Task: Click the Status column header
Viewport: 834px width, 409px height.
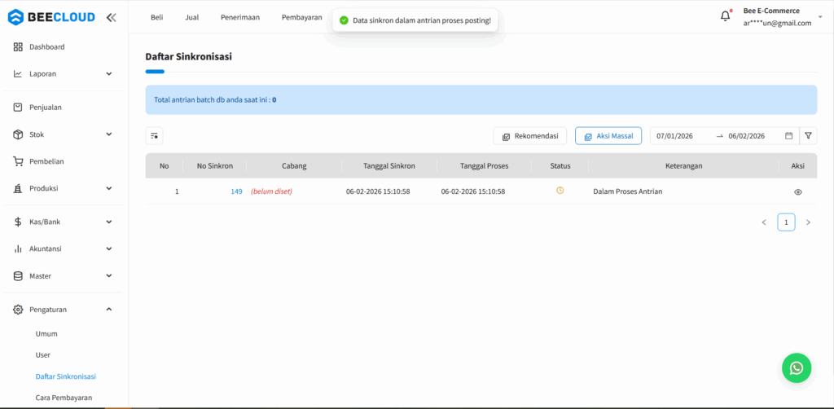Action: pos(560,166)
